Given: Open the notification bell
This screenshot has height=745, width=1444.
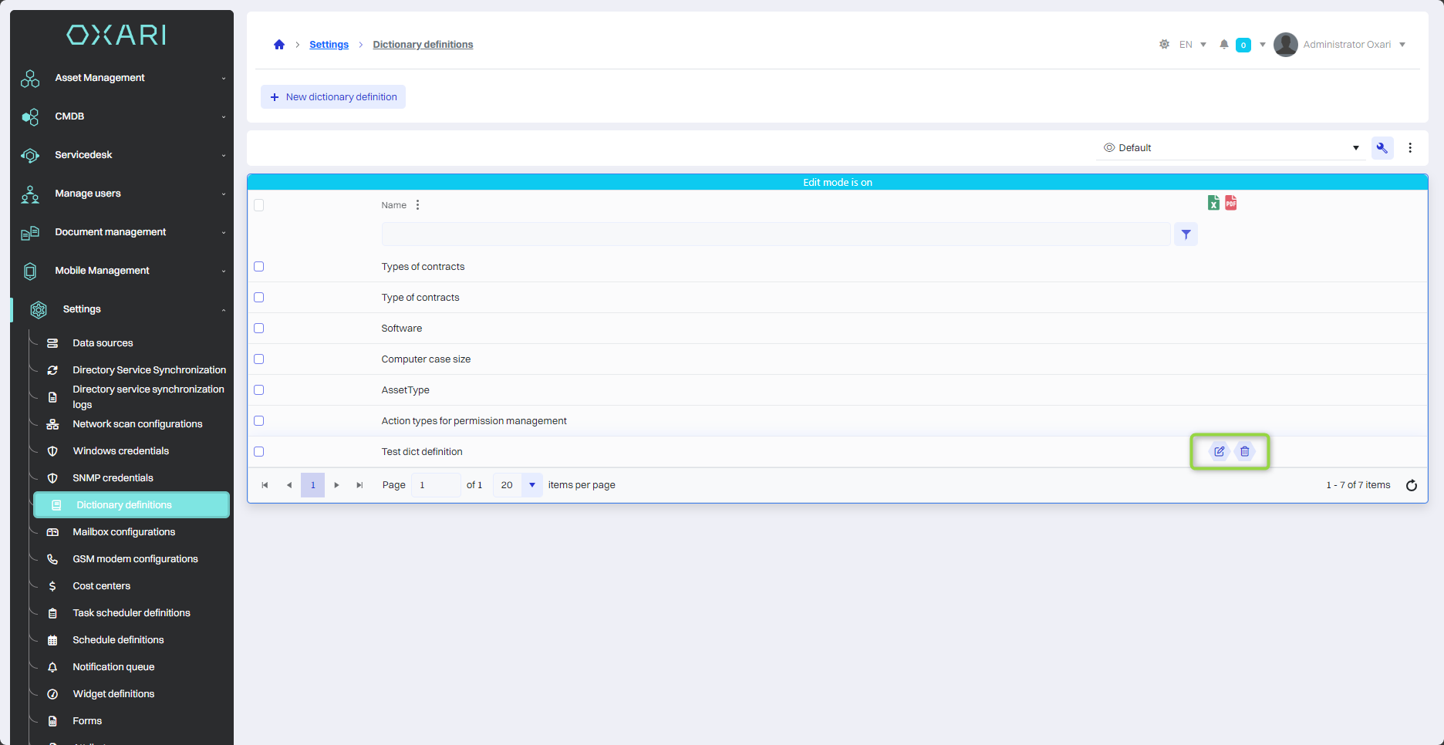Looking at the screenshot, I should coord(1223,45).
